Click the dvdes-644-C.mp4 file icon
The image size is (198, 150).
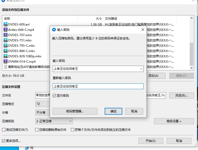6,30
